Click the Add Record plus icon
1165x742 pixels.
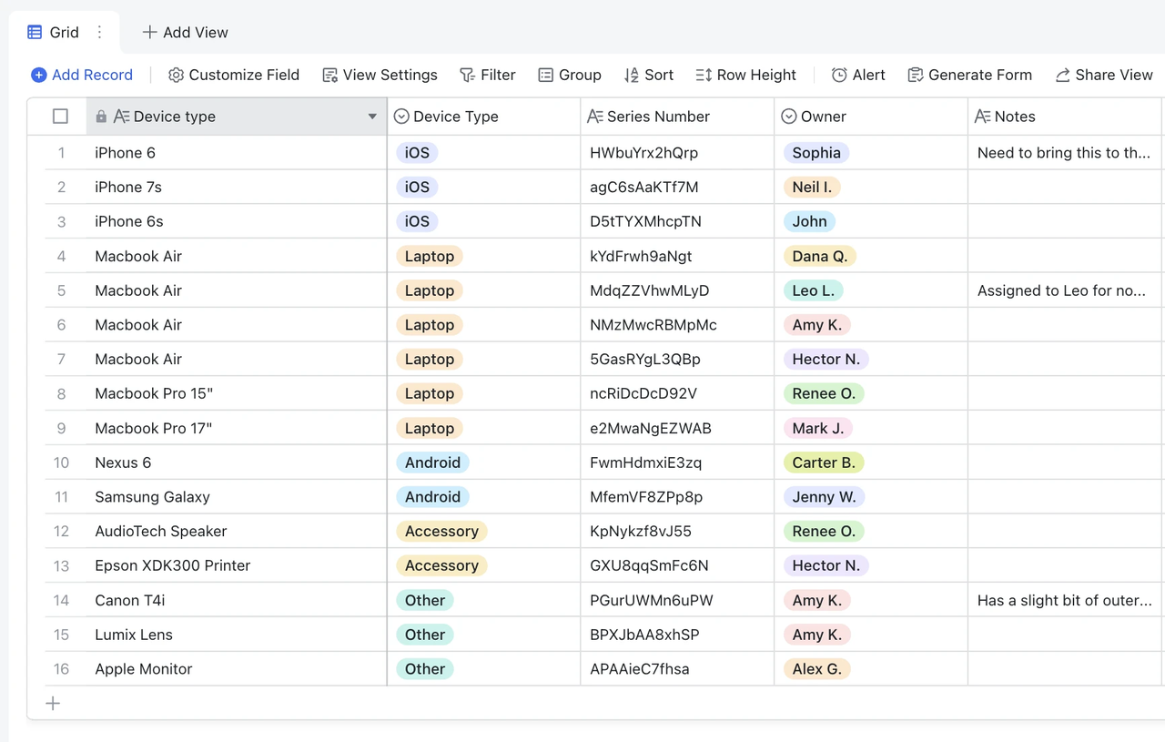tap(39, 76)
